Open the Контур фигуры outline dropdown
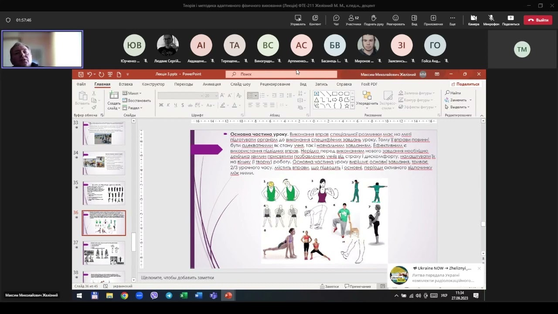This screenshot has width=558, height=314. pos(416,100)
